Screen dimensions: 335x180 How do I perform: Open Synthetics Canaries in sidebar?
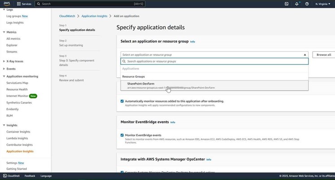tap(19, 103)
